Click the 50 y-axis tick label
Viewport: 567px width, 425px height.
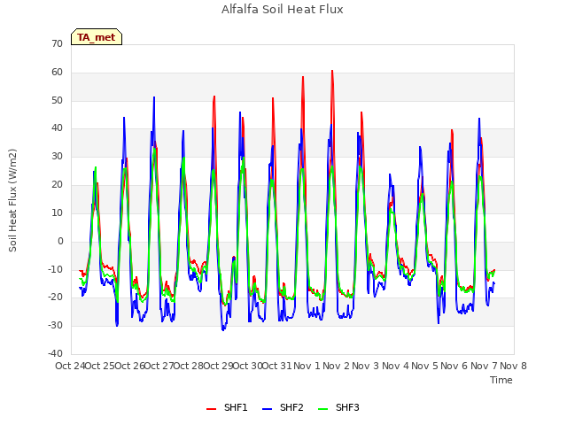pyautogui.click(x=57, y=100)
